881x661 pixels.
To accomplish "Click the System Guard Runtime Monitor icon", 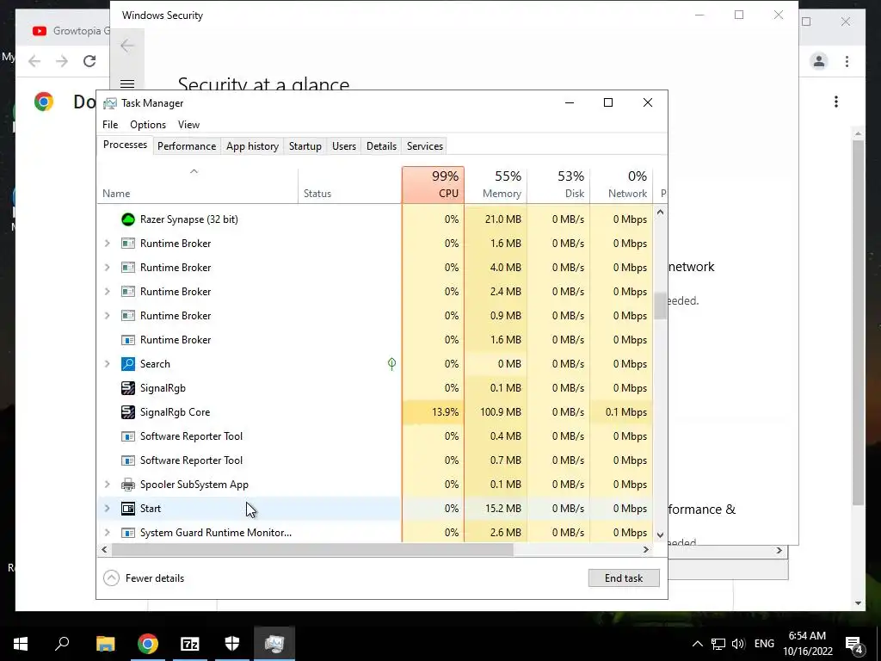I will pos(128,532).
